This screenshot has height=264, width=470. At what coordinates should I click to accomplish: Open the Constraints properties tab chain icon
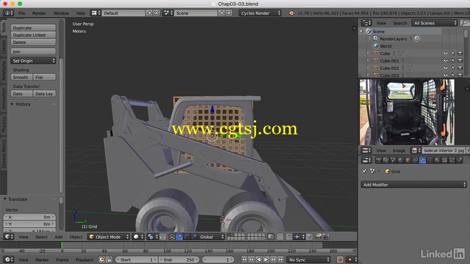pos(415,160)
